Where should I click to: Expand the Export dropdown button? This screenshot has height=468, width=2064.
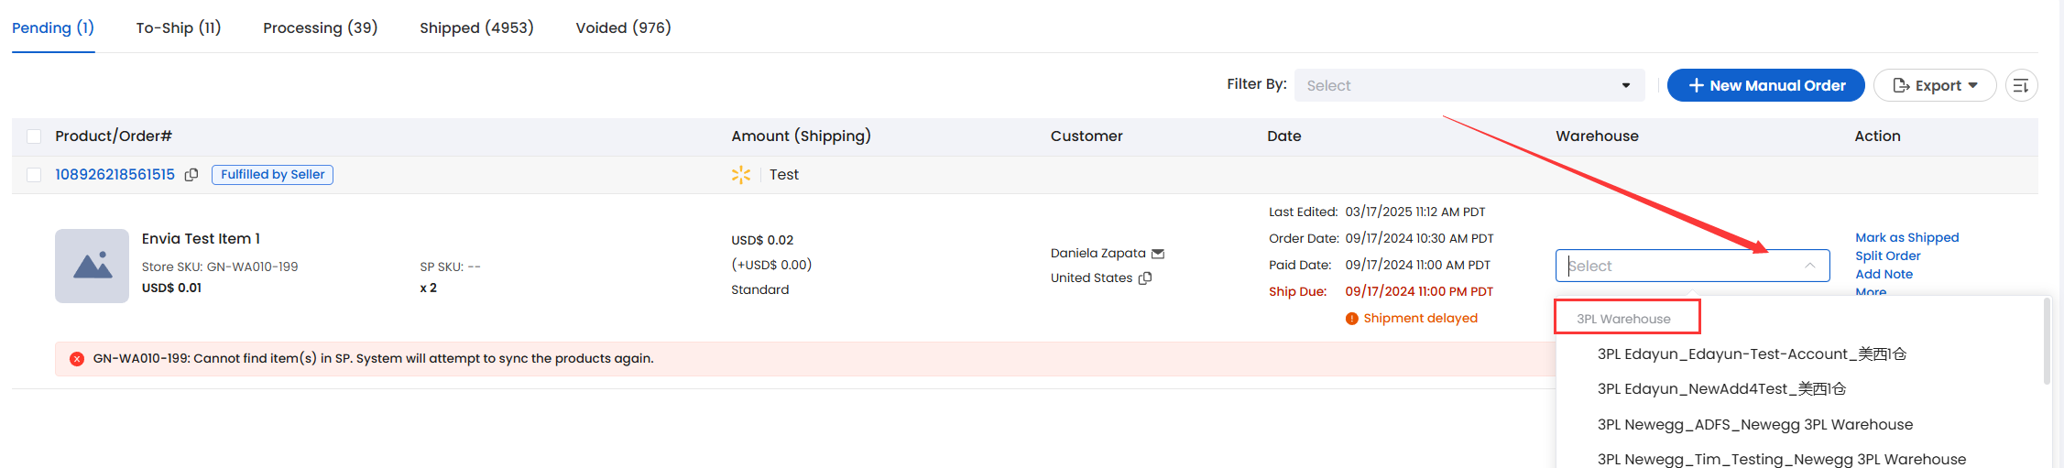[x=1934, y=85]
